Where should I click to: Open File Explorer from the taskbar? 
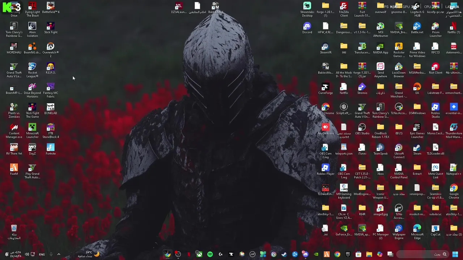click(369, 254)
